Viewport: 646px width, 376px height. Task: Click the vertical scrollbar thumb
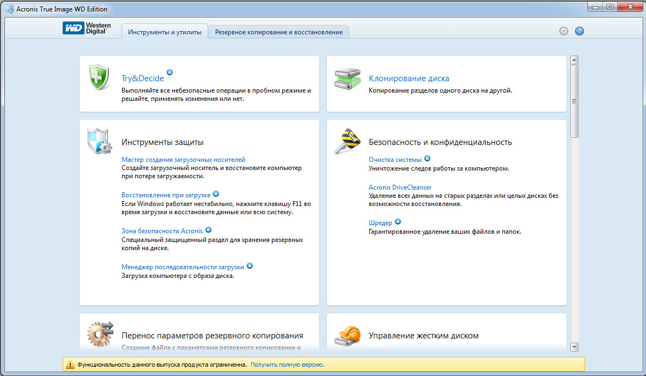coord(574,101)
